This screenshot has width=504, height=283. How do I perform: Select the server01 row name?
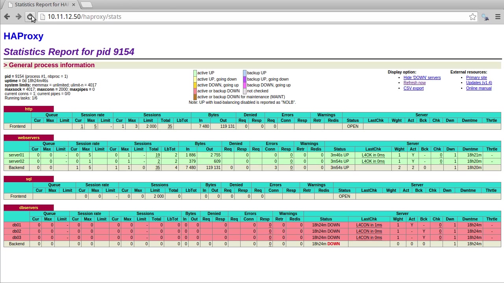pos(17,155)
